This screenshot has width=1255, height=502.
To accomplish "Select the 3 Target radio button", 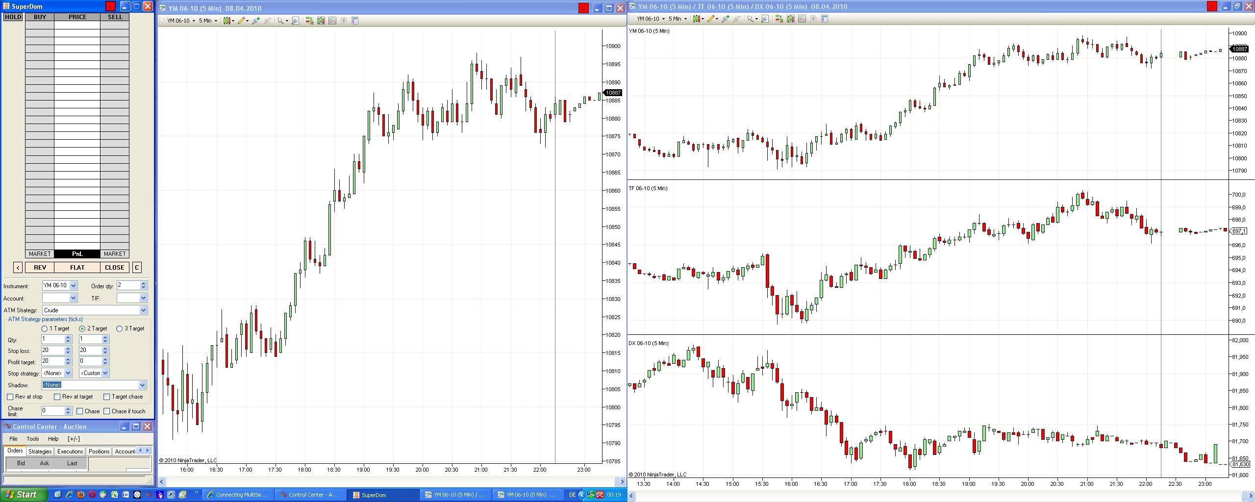I will coord(119,328).
